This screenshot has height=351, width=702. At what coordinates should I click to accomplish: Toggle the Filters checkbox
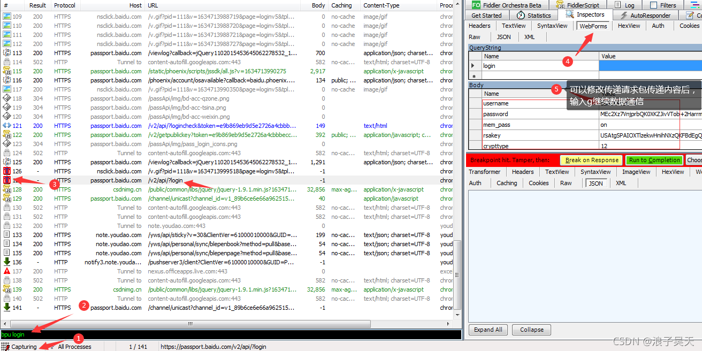(x=653, y=5)
